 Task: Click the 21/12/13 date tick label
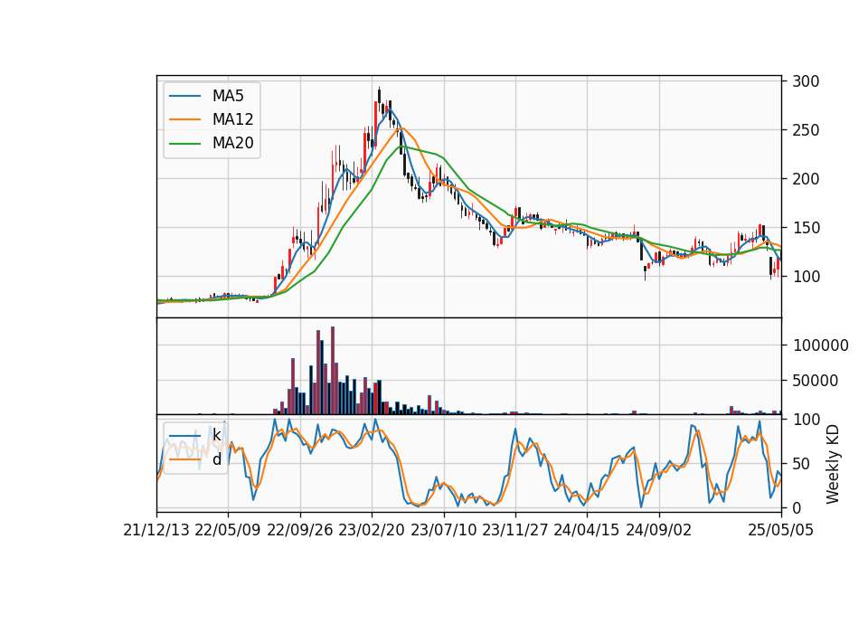pyautogui.click(x=156, y=530)
